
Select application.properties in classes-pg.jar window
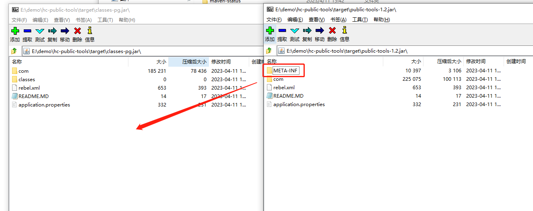[44, 105]
